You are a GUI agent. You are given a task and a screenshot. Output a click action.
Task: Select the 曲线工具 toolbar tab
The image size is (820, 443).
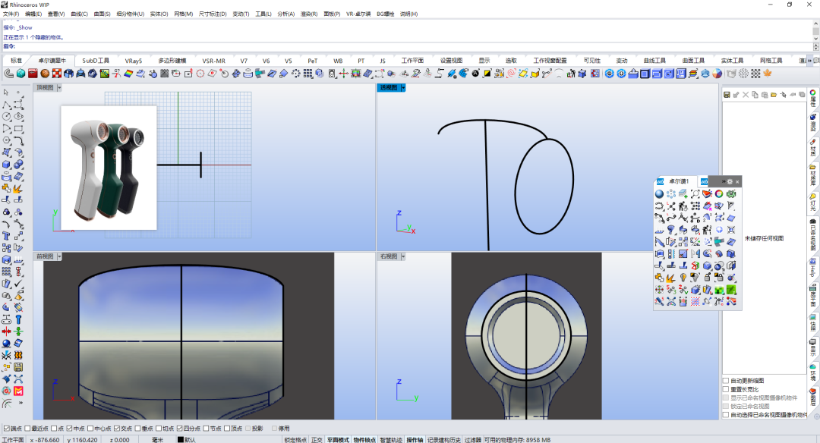654,61
